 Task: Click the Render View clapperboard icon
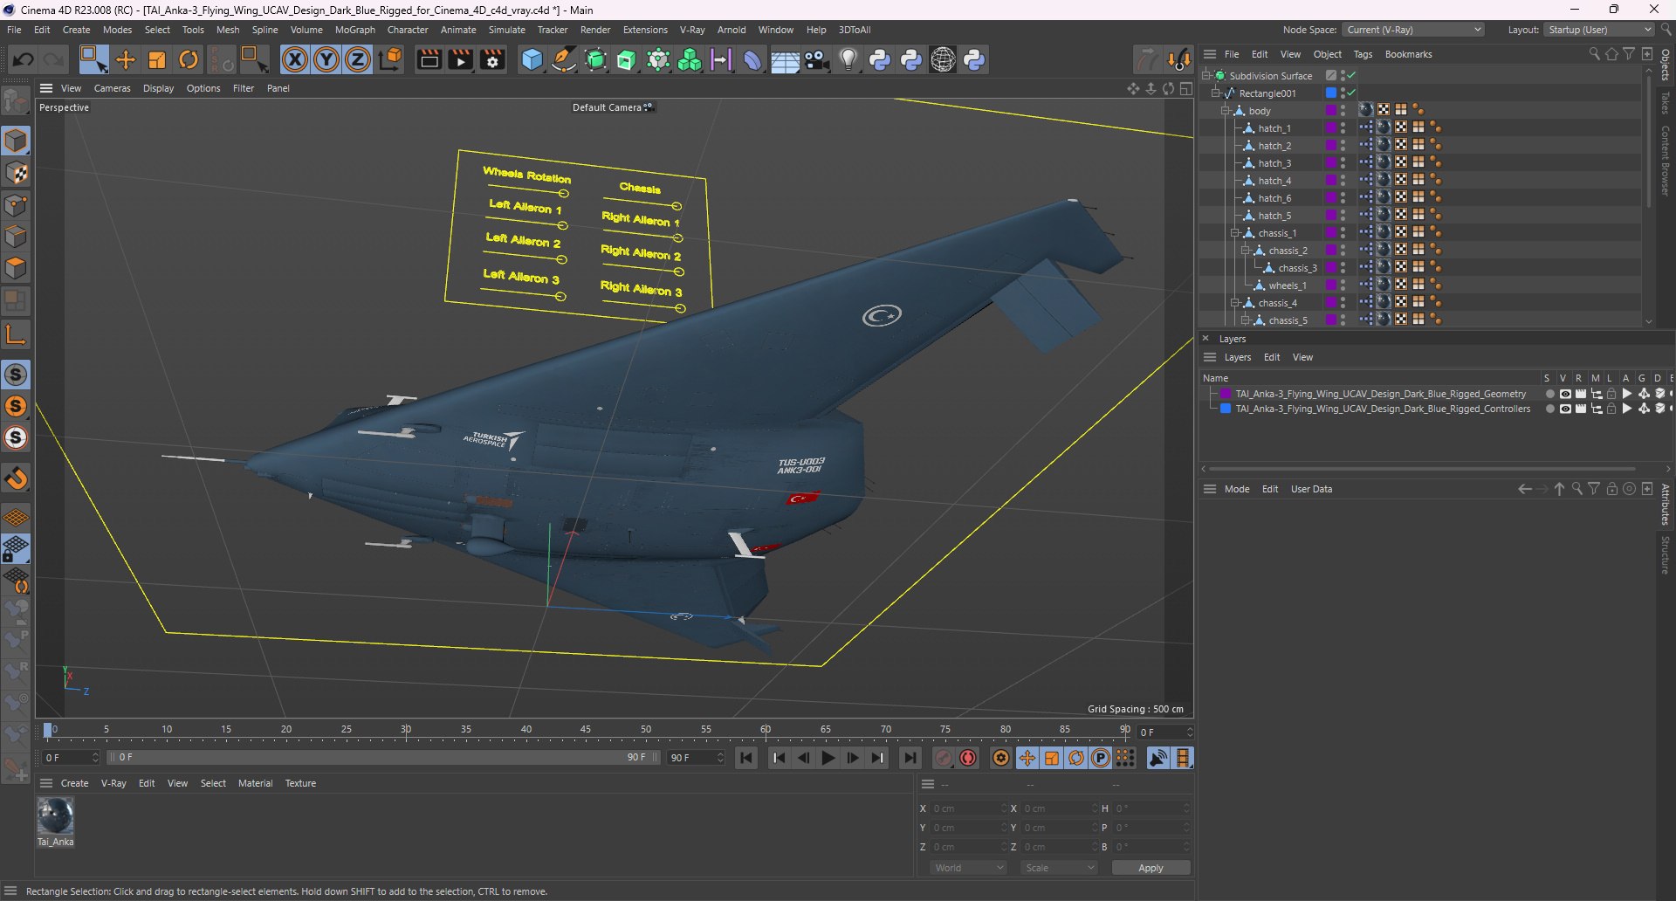(x=429, y=59)
